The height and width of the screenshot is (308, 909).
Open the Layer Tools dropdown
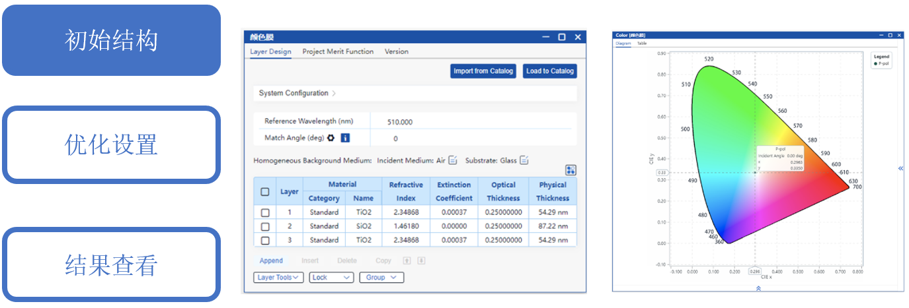[278, 278]
